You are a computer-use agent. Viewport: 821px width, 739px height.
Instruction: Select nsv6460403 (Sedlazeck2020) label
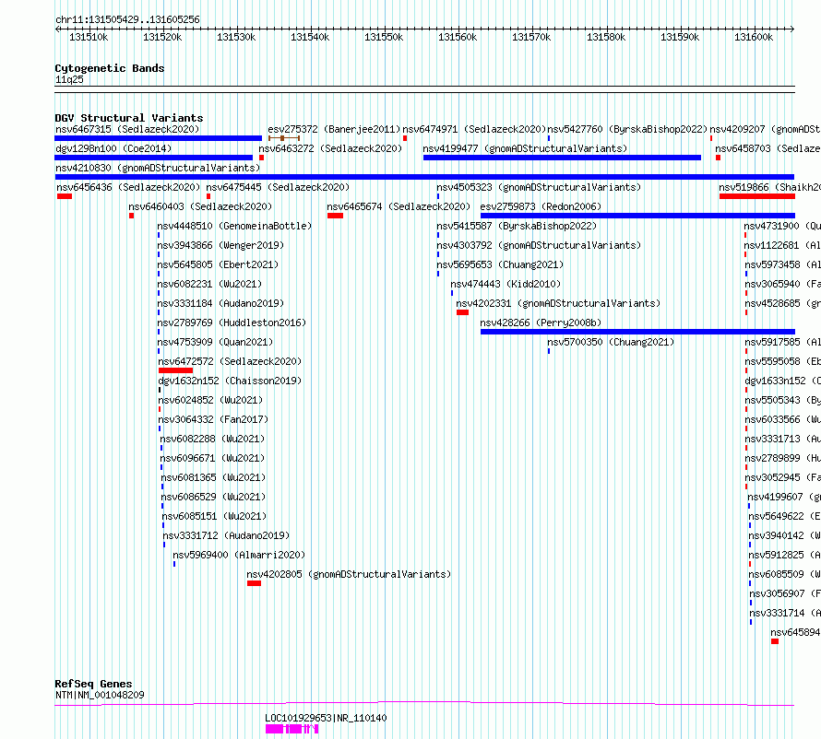[200, 206]
